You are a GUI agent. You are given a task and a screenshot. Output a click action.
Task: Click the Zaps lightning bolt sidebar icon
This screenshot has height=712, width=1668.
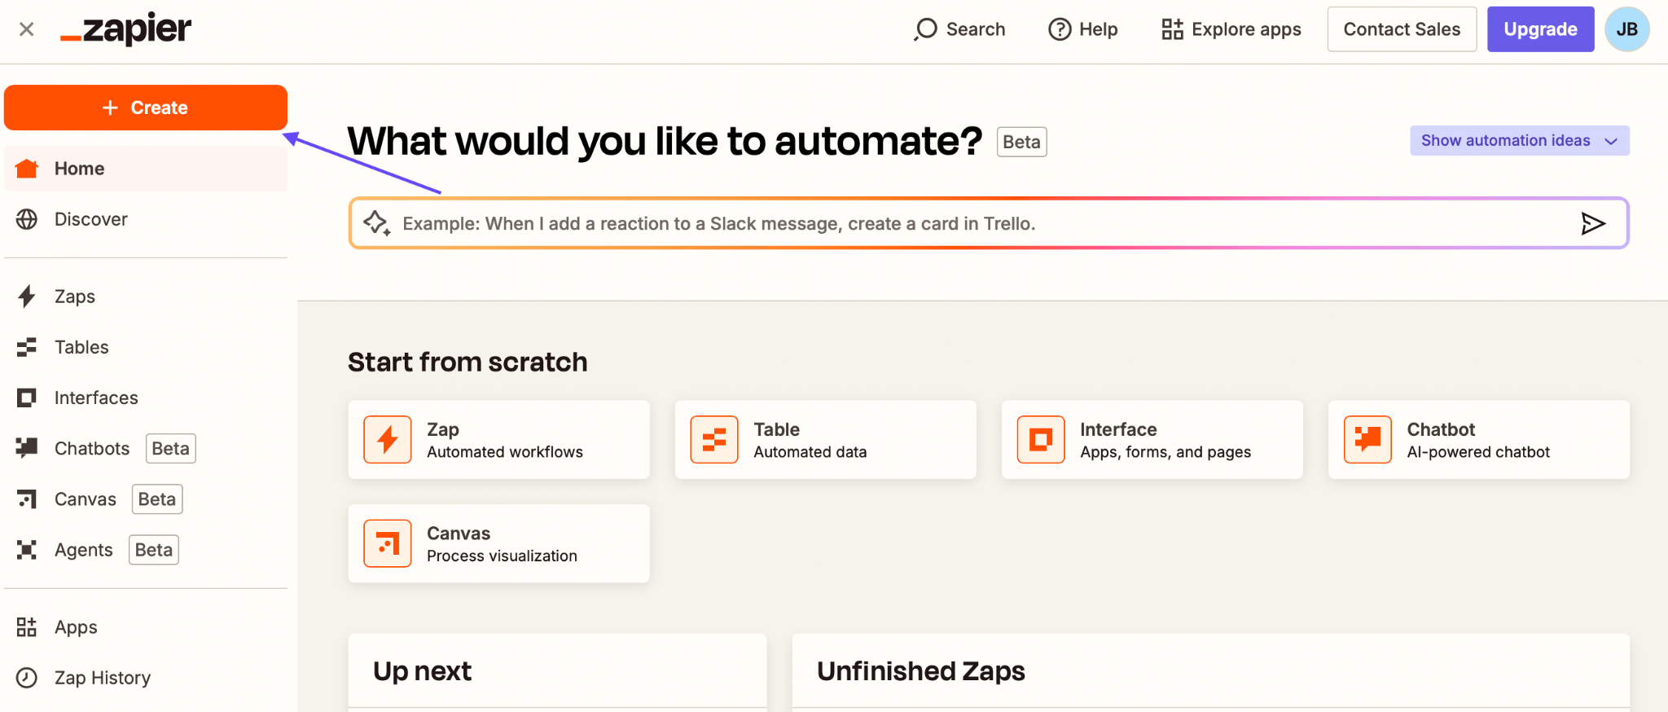(x=27, y=297)
